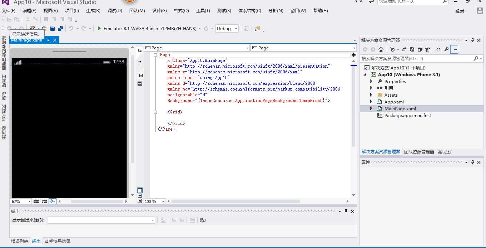Open the Emulator target dropdown

tap(200, 29)
